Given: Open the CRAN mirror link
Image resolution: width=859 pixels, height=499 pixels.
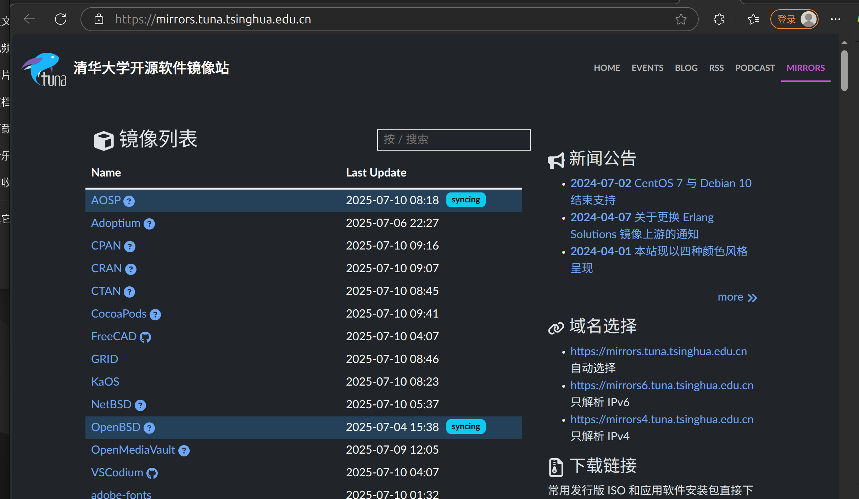Looking at the screenshot, I should [x=106, y=268].
